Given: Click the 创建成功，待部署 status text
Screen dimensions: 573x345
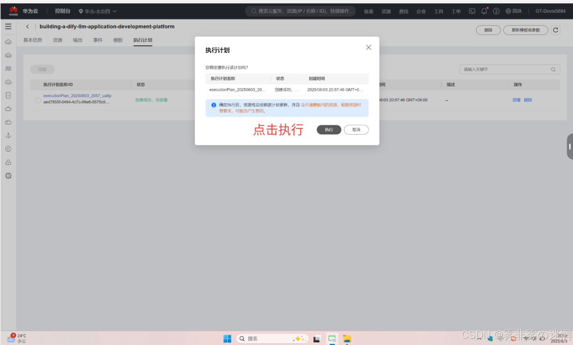Looking at the screenshot, I should (151, 100).
